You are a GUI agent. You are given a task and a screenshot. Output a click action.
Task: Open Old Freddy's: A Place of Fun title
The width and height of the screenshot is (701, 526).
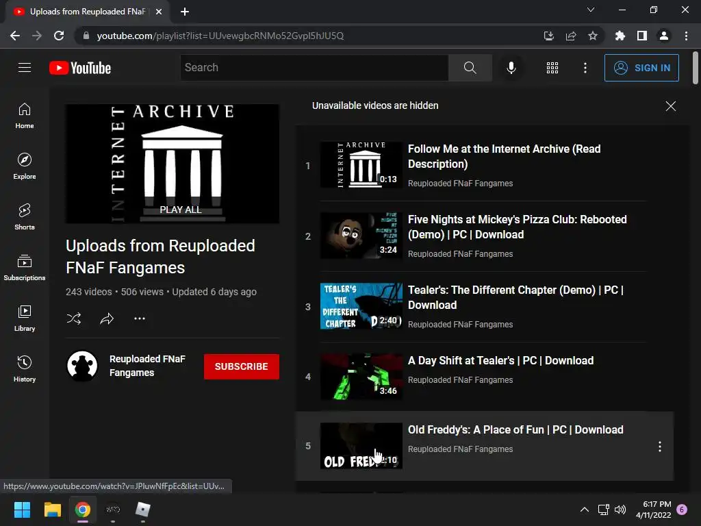coord(515,430)
